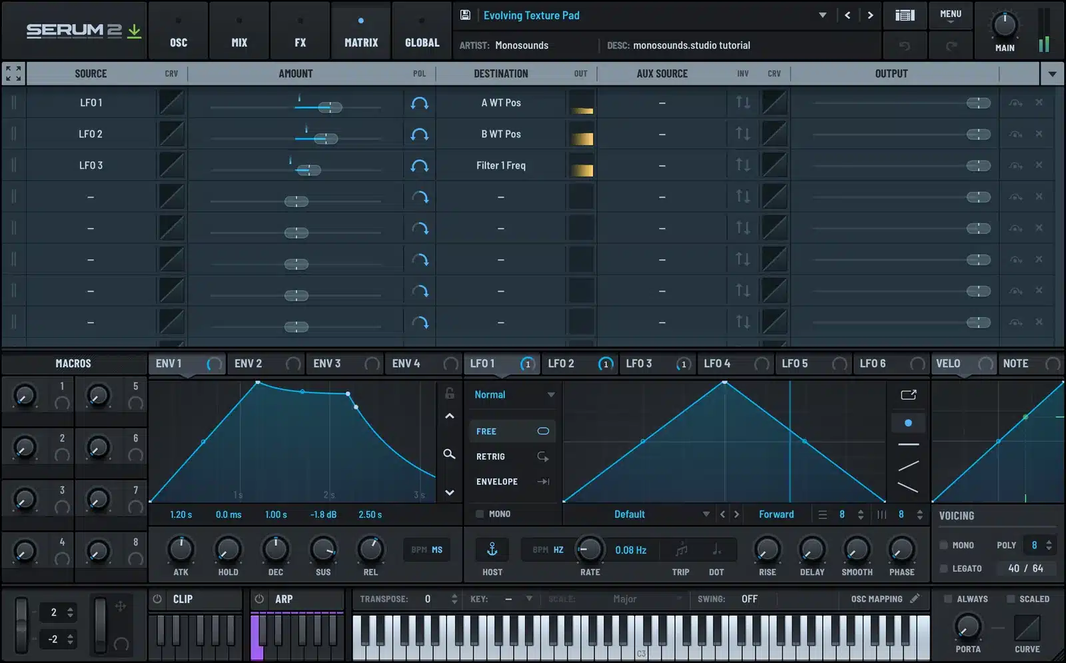The height and width of the screenshot is (663, 1066).
Task: Click the magnifier zoom icon in envelope
Action: tap(450, 454)
